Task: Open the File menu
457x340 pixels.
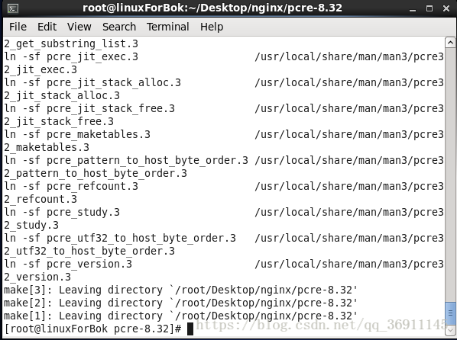Action: (18, 27)
